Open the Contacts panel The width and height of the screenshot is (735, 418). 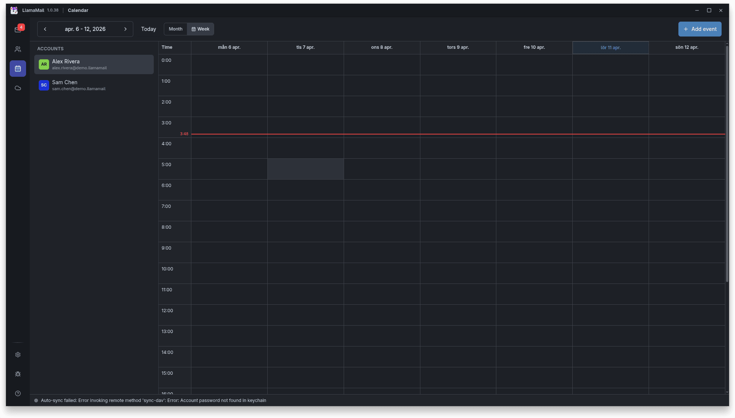(17, 49)
